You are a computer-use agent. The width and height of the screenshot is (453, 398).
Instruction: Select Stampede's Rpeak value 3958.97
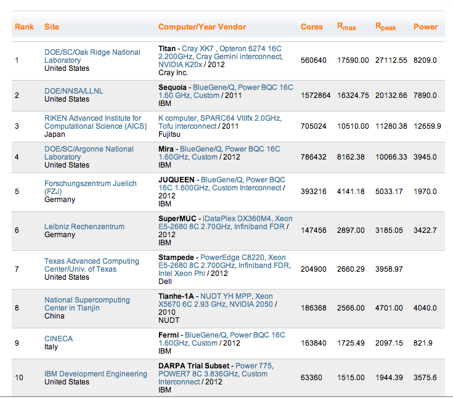(389, 269)
